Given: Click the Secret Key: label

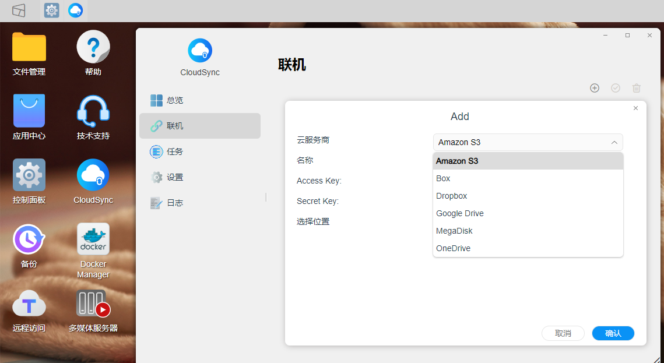Looking at the screenshot, I should coord(318,201).
